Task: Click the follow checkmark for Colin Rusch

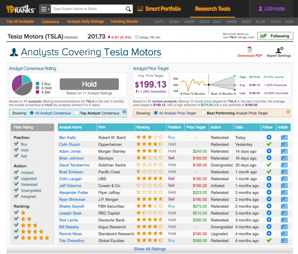Action: pos(269,144)
